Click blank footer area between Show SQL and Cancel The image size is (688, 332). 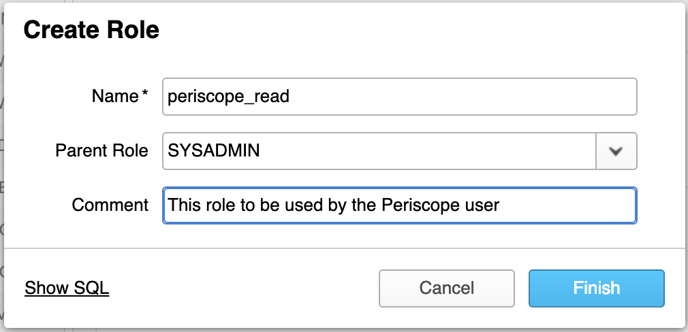pyautogui.click(x=243, y=288)
